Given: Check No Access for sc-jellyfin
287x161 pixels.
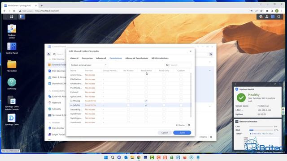Looking at the screenshot, I should (128, 105).
